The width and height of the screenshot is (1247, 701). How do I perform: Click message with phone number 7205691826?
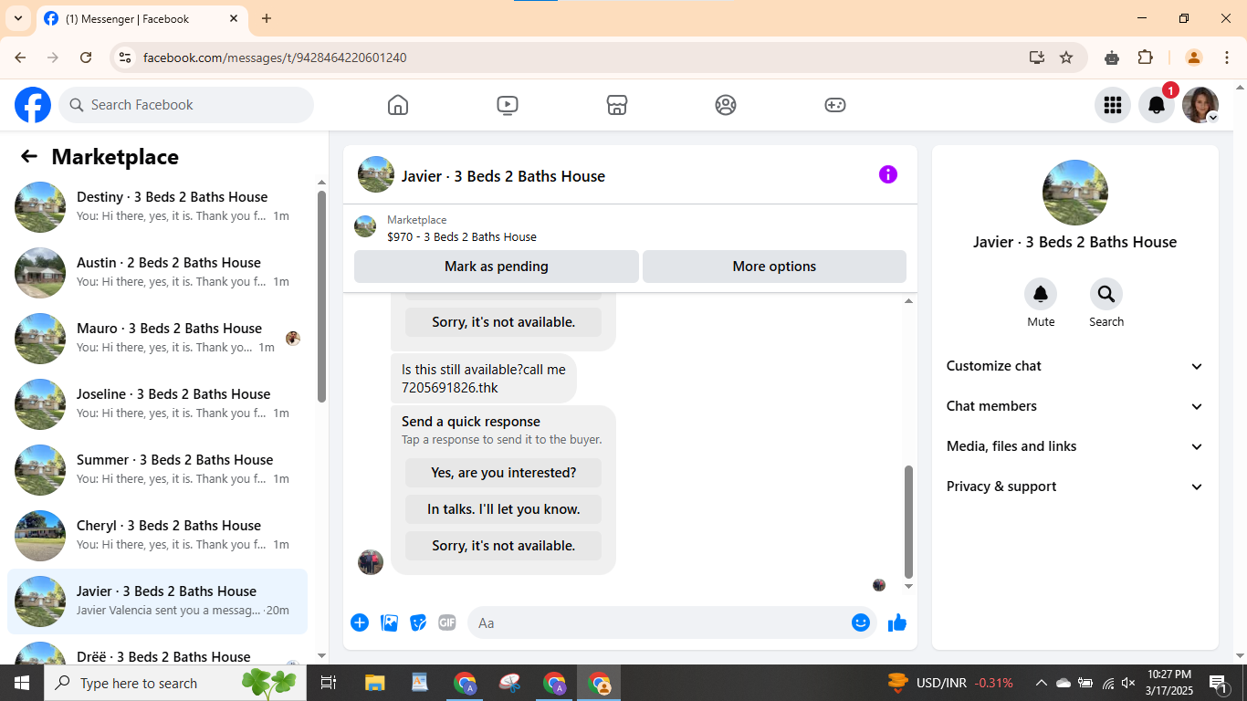(x=484, y=379)
